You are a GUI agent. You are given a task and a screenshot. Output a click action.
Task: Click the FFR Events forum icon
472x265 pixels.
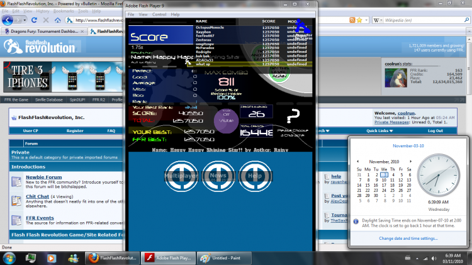[16, 220]
